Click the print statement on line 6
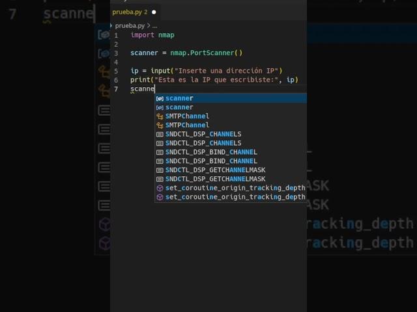The width and height of the screenshot is (417, 312). (x=214, y=79)
